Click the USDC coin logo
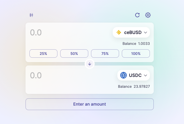The height and width of the screenshot is (124, 184). pyautogui.click(x=123, y=75)
